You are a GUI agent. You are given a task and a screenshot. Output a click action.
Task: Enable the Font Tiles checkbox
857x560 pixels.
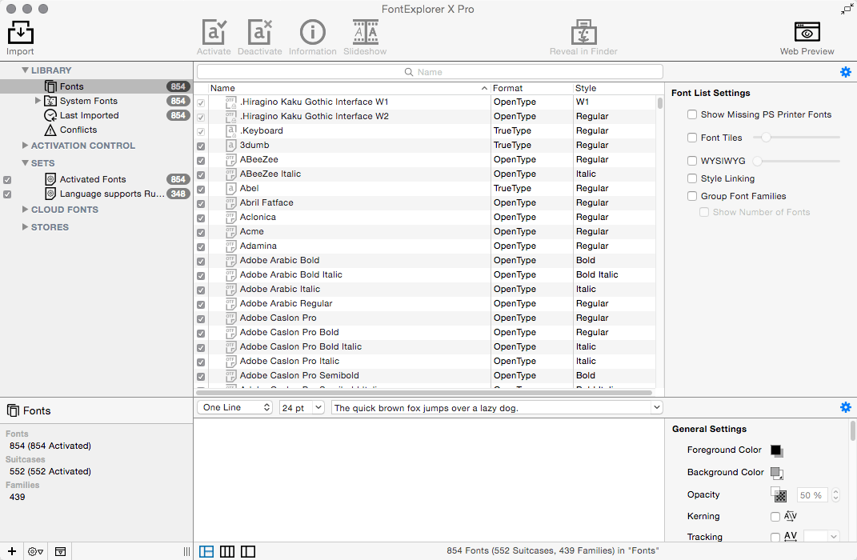692,138
